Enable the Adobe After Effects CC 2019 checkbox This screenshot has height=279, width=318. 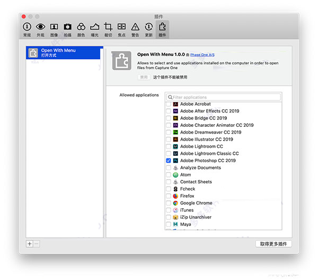pos(169,111)
